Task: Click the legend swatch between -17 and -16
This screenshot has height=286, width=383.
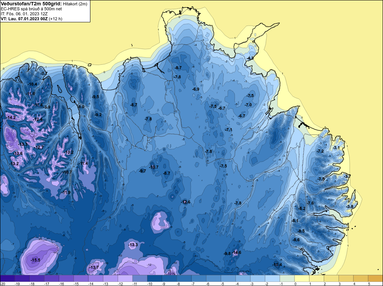Action: [x=52, y=278]
